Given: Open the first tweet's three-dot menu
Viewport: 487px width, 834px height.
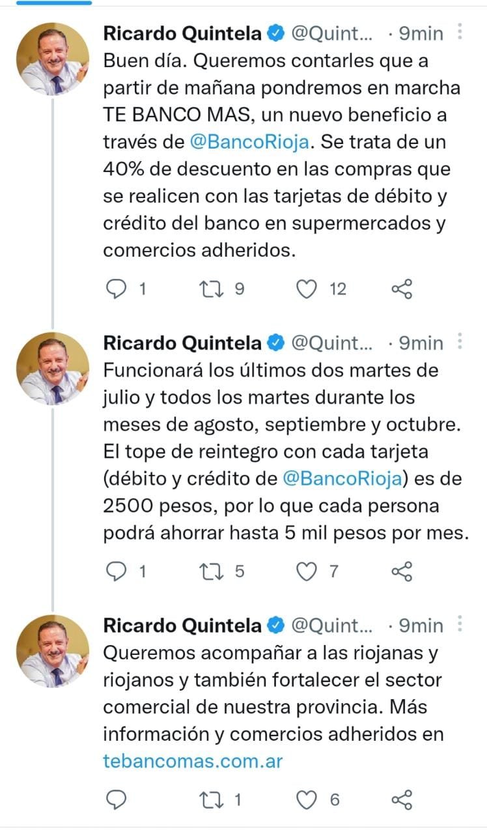Looking at the screenshot, I should click(x=460, y=33).
